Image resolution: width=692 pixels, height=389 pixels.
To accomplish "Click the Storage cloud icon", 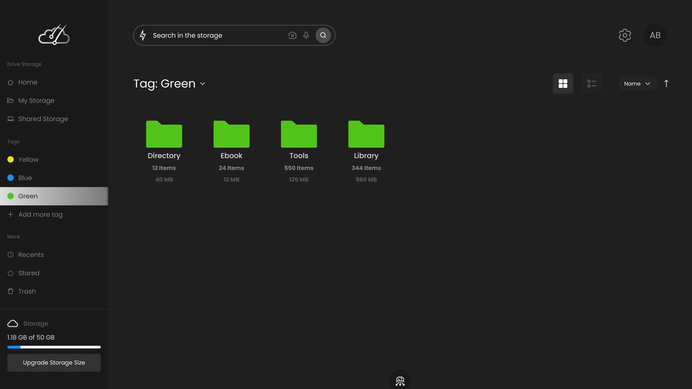I will pos(13,323).
